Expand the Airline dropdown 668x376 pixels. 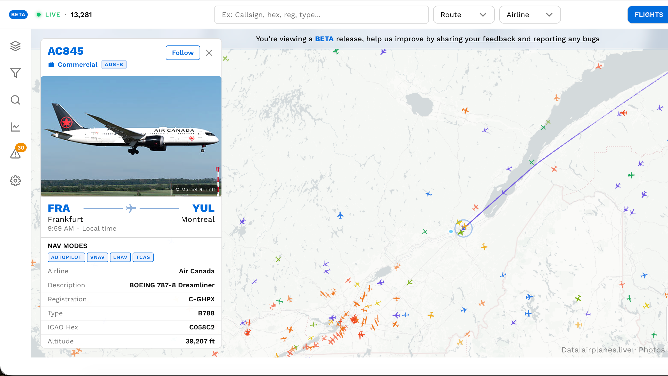tap(530, 15)
